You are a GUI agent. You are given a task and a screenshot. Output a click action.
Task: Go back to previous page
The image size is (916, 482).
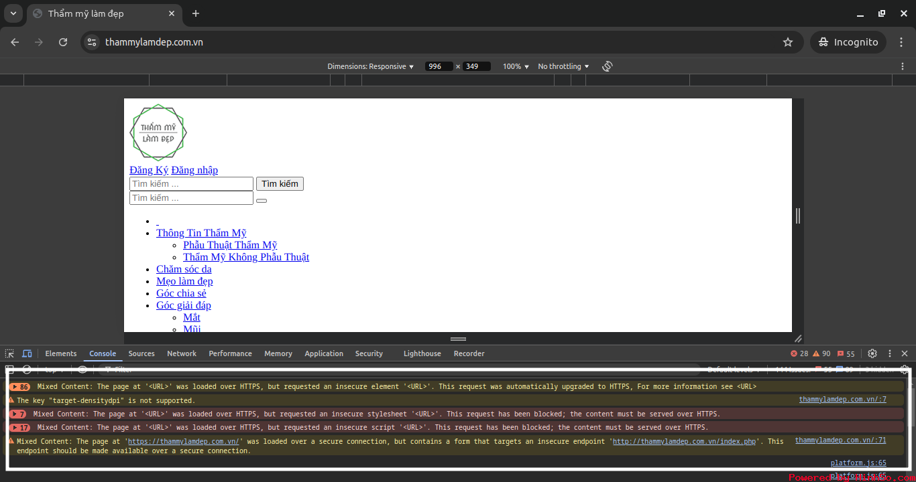pos(15,42)
